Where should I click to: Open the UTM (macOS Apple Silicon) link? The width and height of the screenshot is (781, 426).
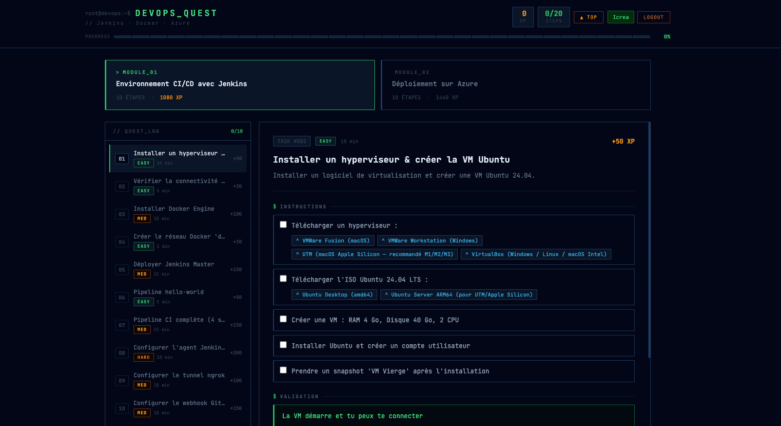pos(374,254)
